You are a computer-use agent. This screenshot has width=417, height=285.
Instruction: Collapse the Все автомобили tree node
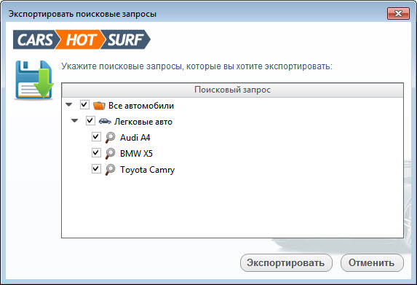[69, 105]
